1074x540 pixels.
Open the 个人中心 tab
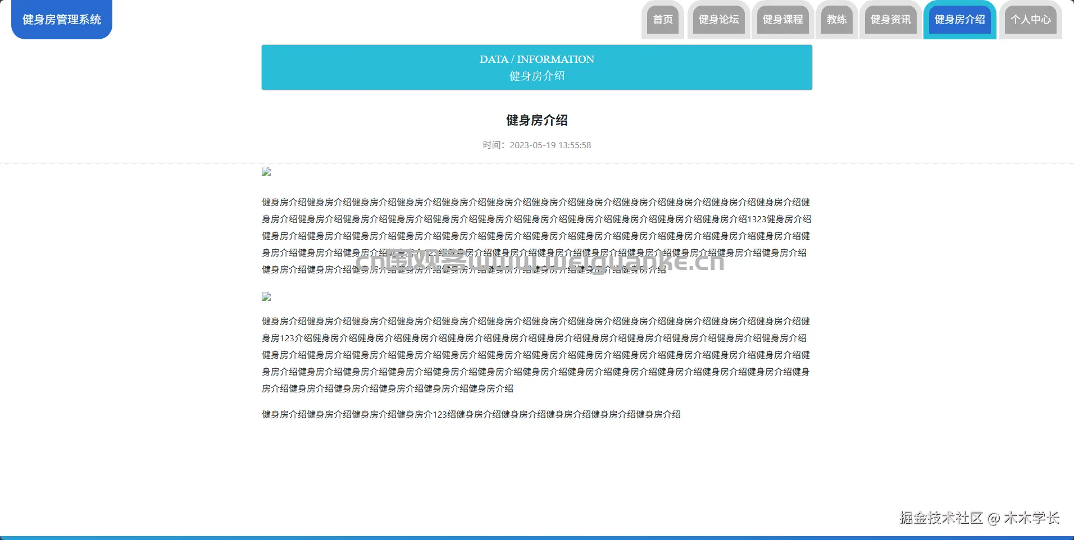pos(1031,19)
